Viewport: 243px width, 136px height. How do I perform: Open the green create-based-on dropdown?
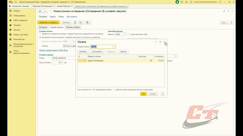(88, 23)
